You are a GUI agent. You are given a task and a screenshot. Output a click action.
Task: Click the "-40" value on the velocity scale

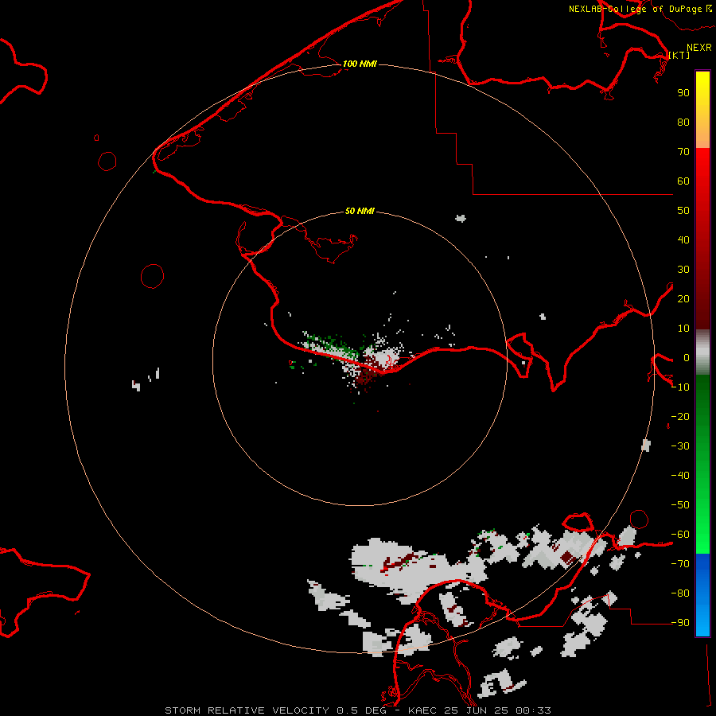tap(680, 476)
